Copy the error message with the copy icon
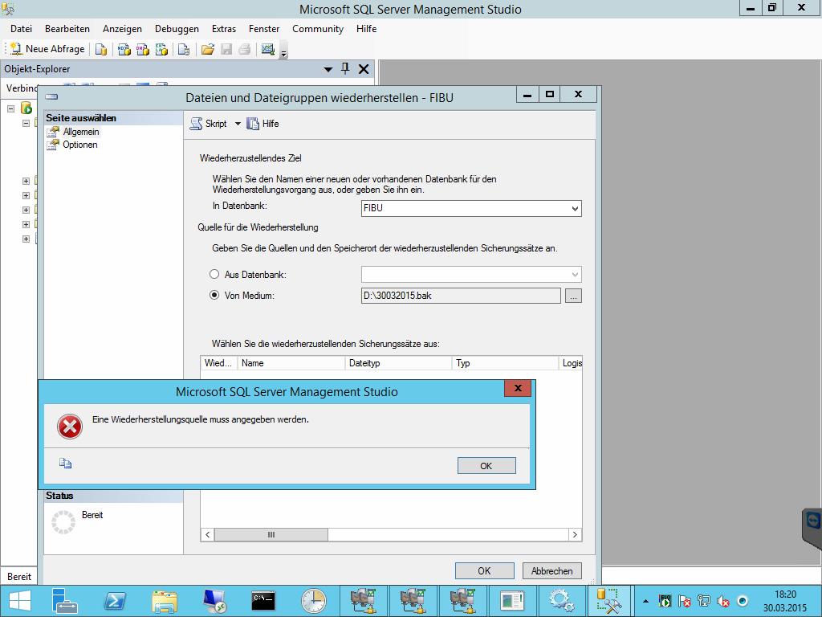Screen dimensions: 822x617 tap(66, 464)
